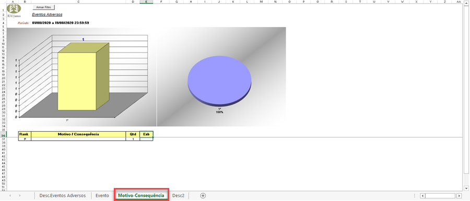Select the empty Exb cell in row 37
Image resolution: width=470 pixels, height=201 pixels.
click(x=146, y=139)
